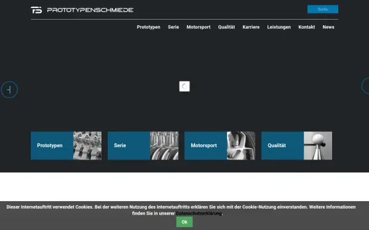369x230 pixels.
Task: Open Leistungen in the navigation bar
Action: [279, 27]
